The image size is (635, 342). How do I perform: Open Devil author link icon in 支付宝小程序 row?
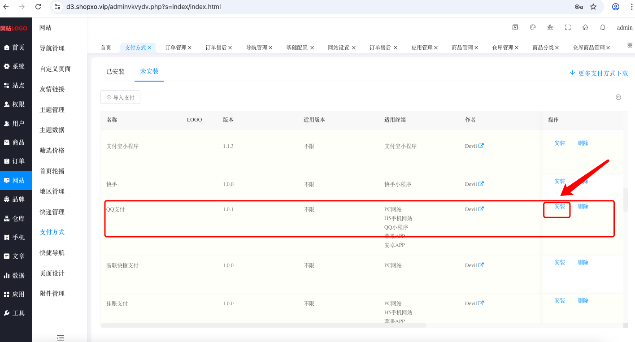click(x=481, y=146)
